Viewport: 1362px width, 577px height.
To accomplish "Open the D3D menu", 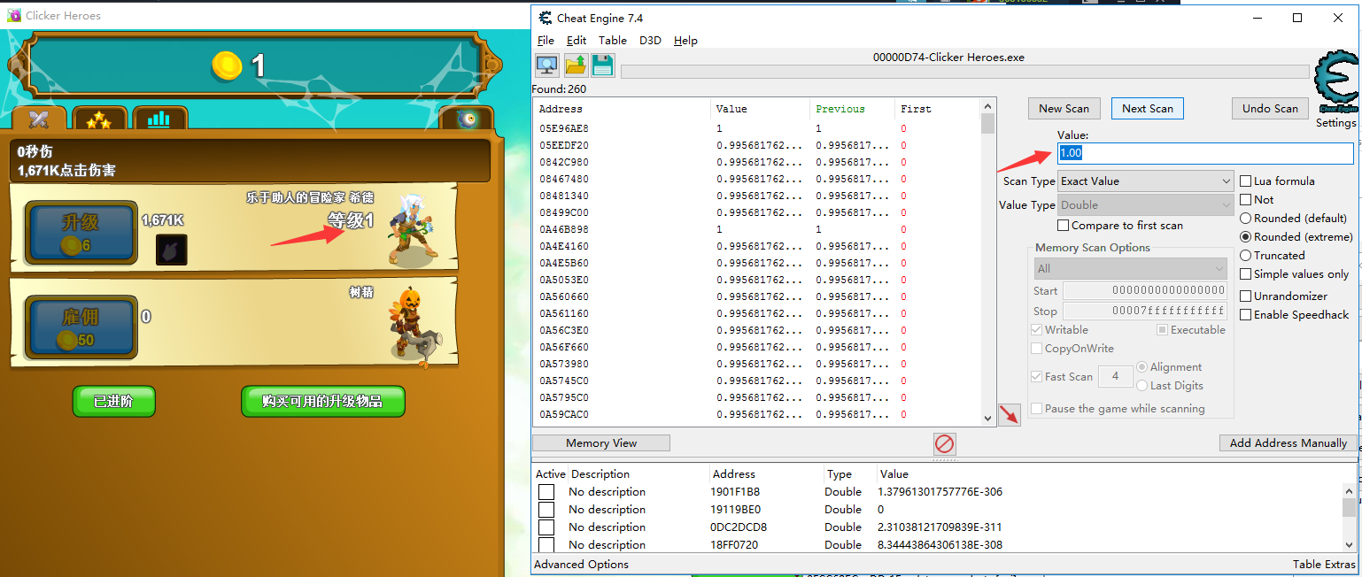I will pyautogui.click(x=650, y=40).
